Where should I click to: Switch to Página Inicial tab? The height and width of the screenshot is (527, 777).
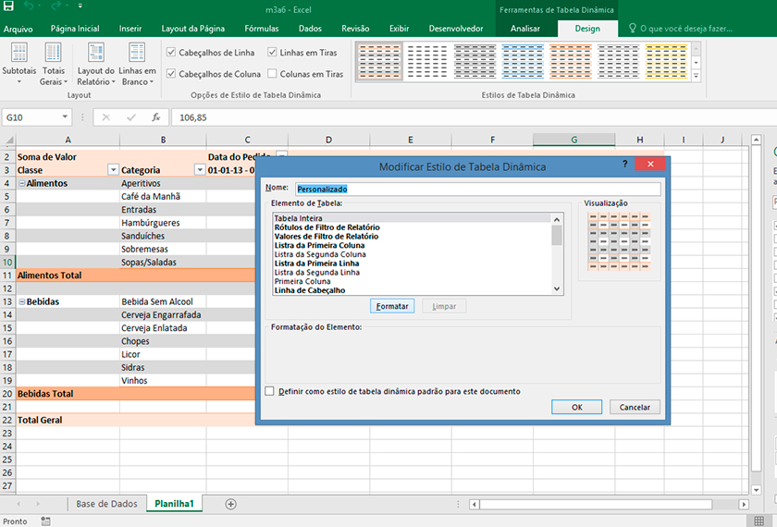tap(75, 29)
